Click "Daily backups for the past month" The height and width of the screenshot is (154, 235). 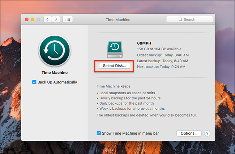click(127, 103)
